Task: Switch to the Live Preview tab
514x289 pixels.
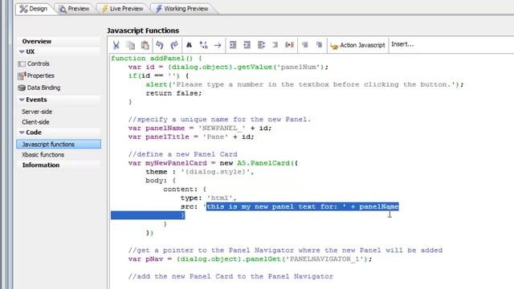Action: pyautogui.click(x=123, y=9)
